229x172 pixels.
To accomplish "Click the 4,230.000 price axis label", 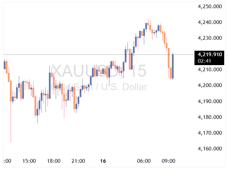I will click(210, 38).
